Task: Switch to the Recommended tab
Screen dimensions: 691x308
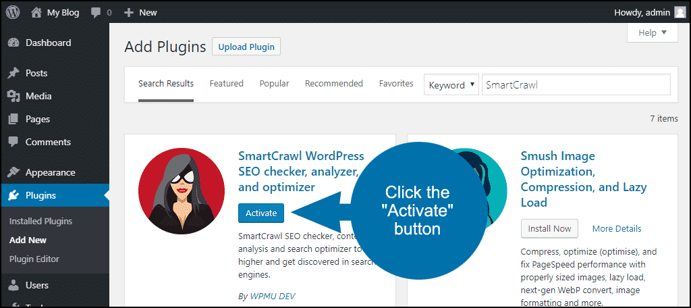Action: 334,83
